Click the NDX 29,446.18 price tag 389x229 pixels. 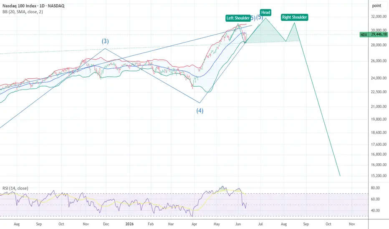tap(374, 35)
